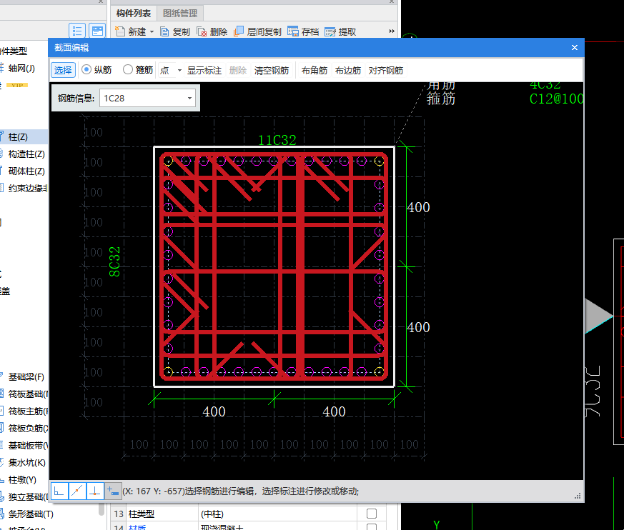This screenshot has width=624, height=530.
Task: Select the 箍筋 (stirrup) radio button
Action: pos(128,69)
